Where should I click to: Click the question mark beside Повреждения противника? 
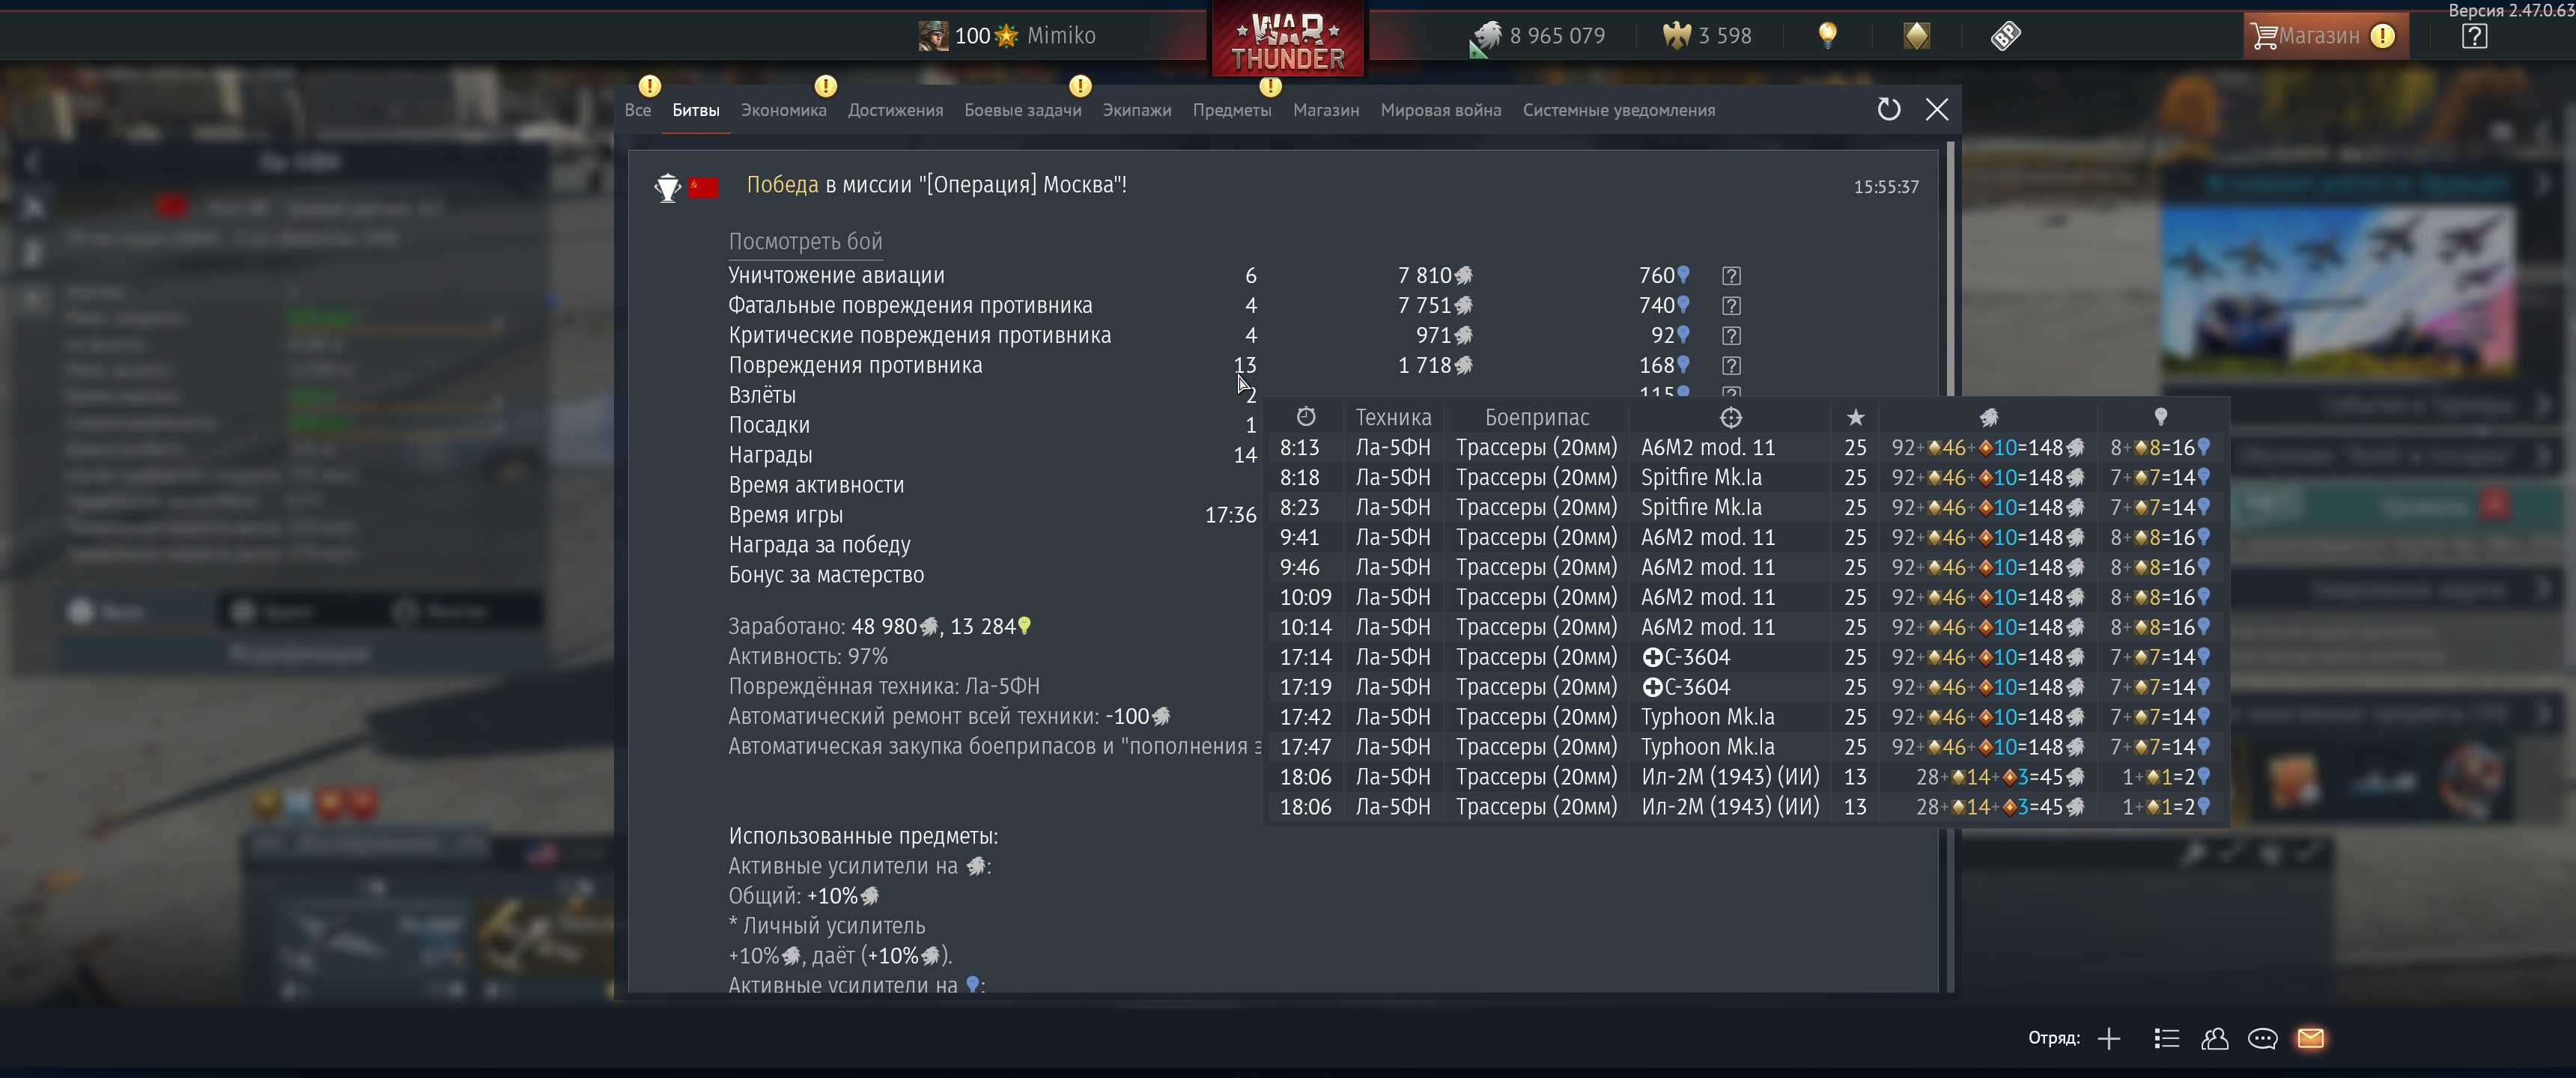[1731, 366]
